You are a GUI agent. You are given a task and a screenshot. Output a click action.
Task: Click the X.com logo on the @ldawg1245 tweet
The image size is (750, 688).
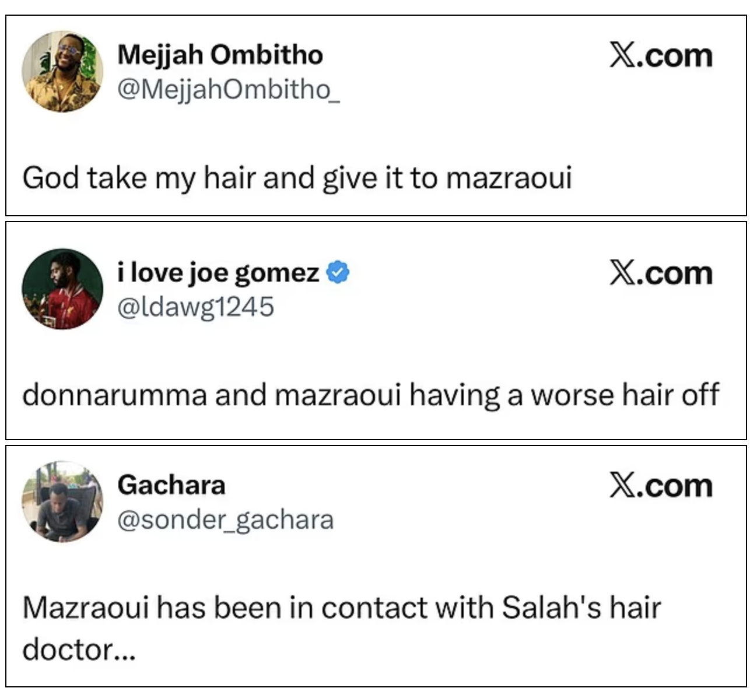661,273
